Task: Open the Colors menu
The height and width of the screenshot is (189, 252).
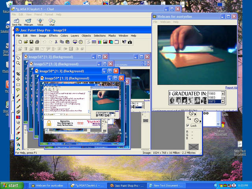Action: 64,36
